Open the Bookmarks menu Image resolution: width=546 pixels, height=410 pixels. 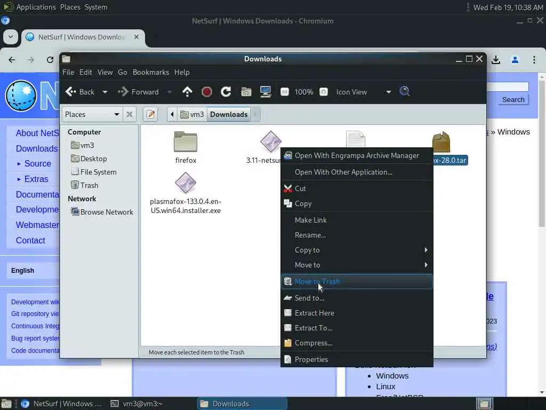pos(151,72)
